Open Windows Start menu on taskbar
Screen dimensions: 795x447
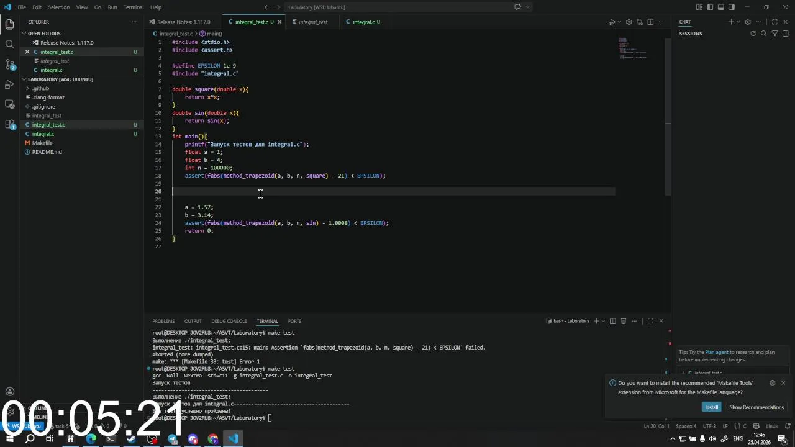click(x=9, y=439)
